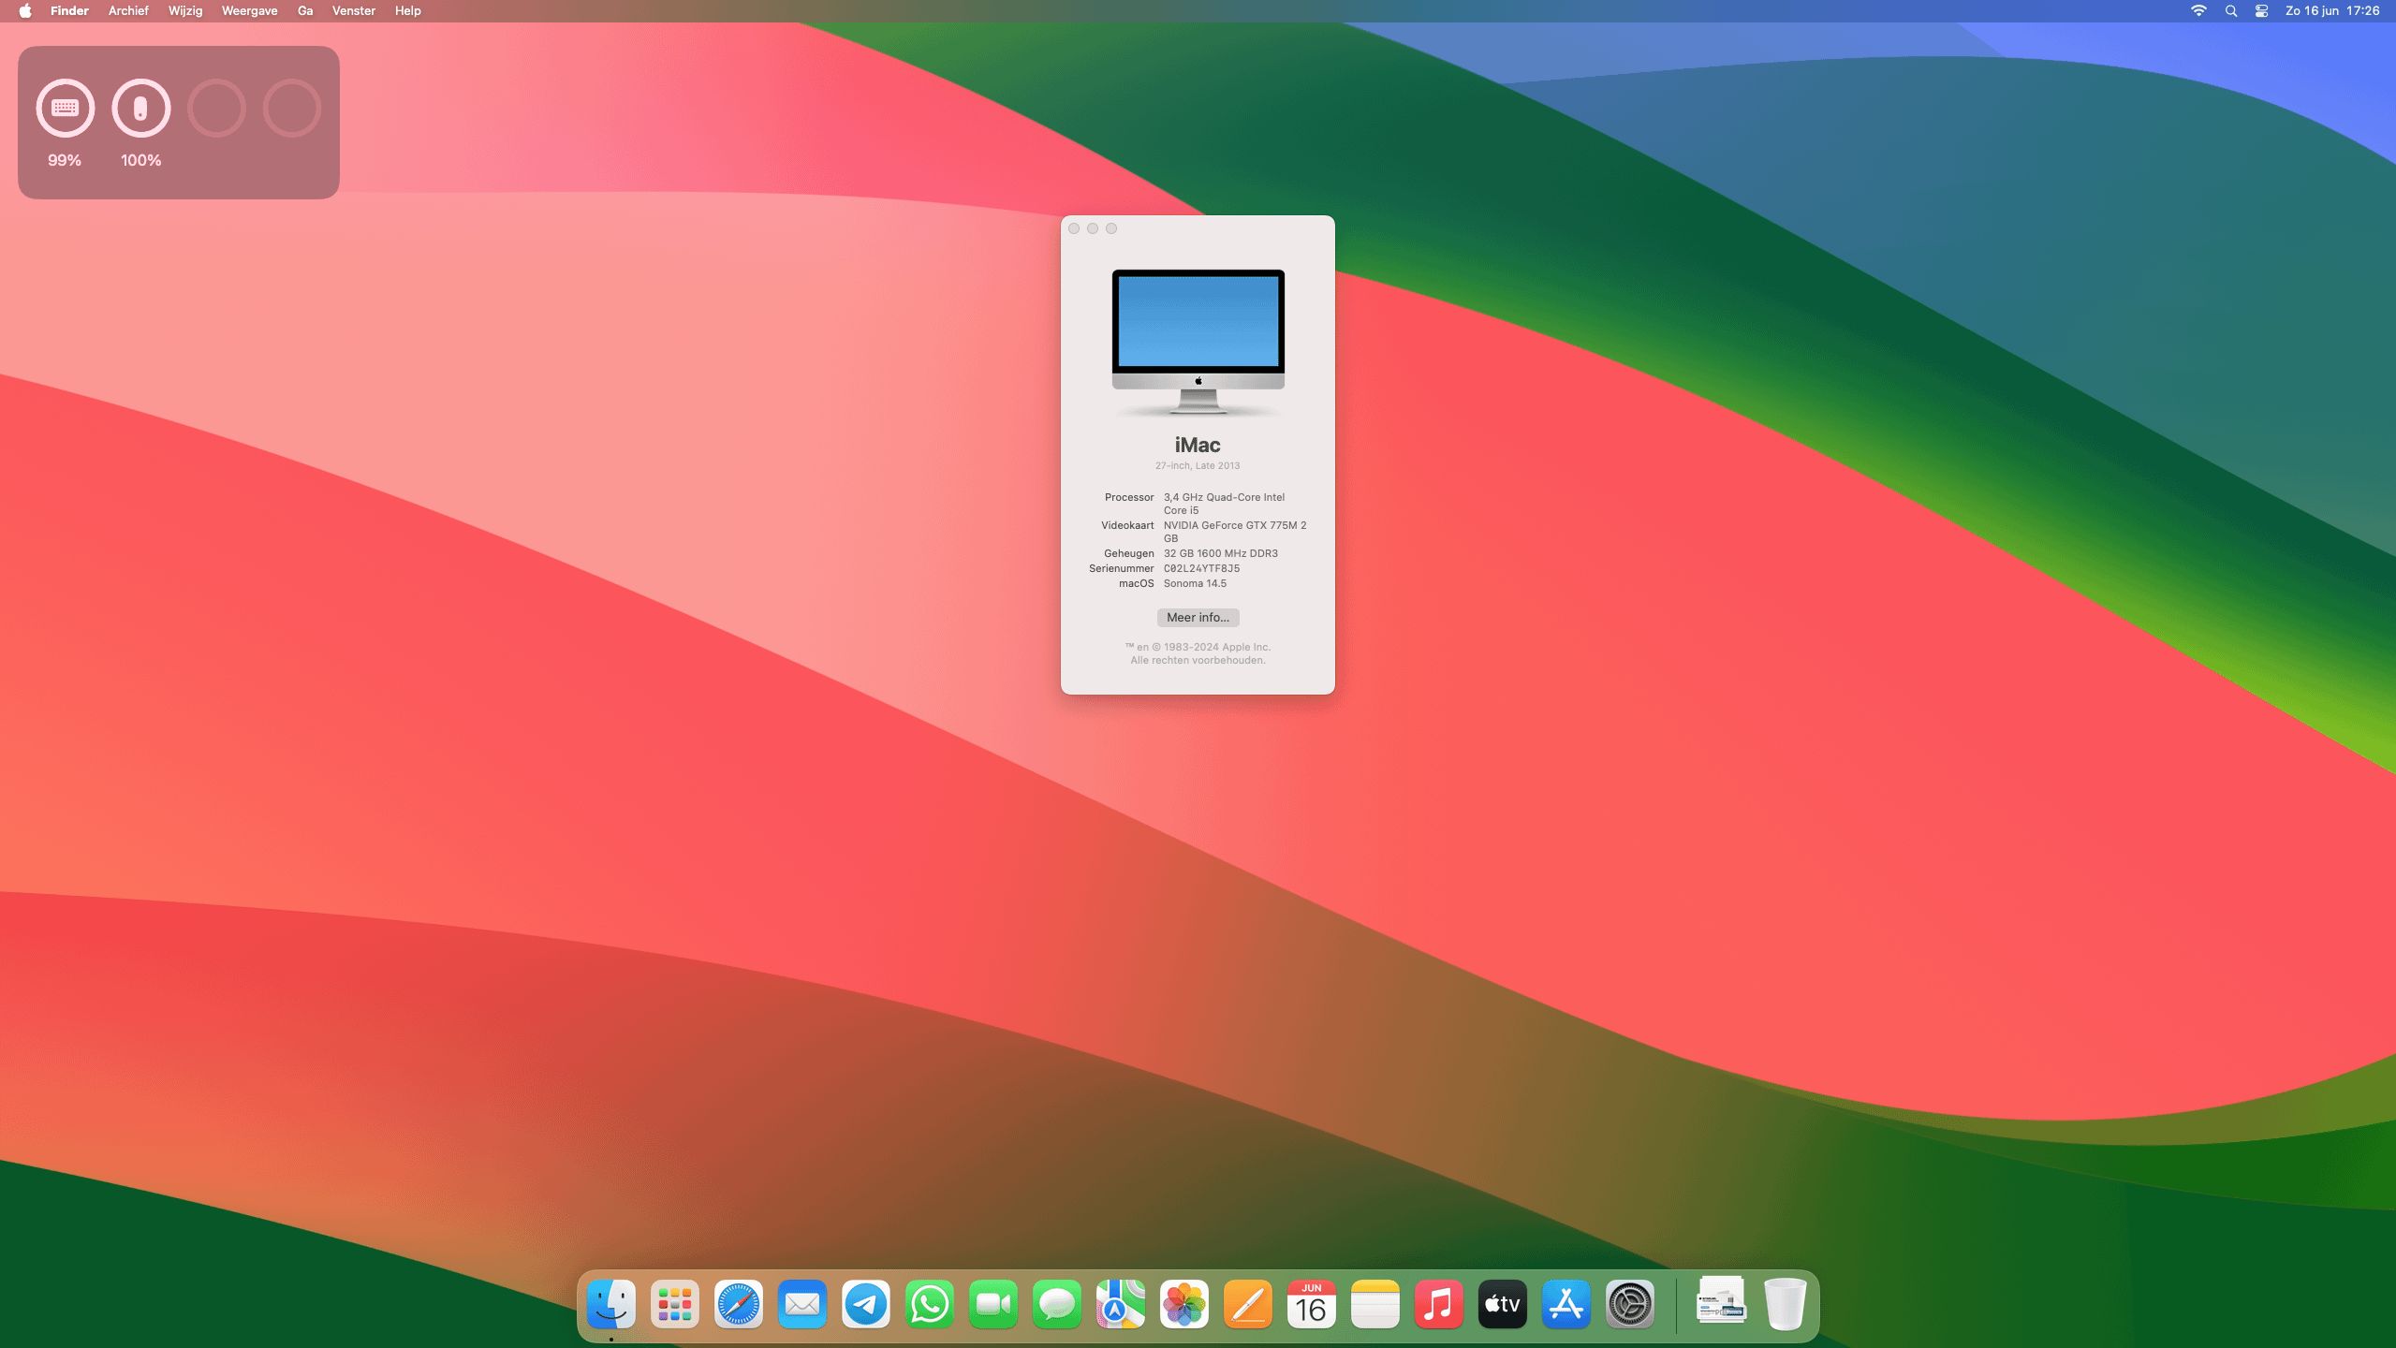Open the Mail app in Dock
This screenshot has height=1348, width=2396.
802,1304
